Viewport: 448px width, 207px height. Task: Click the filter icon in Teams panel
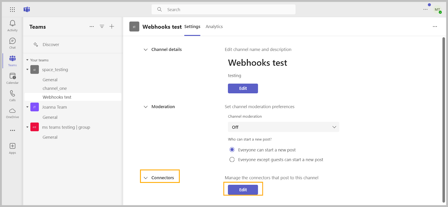(102, 26)
